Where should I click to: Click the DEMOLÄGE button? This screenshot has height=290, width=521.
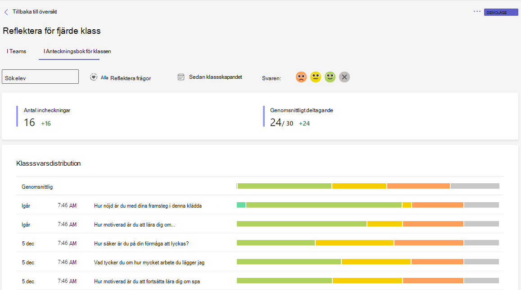click(501, 12)
